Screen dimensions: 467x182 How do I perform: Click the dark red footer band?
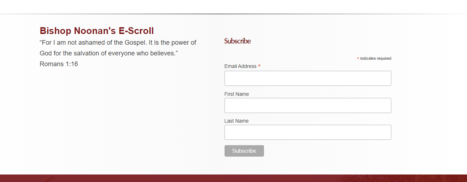click(233, 178)
